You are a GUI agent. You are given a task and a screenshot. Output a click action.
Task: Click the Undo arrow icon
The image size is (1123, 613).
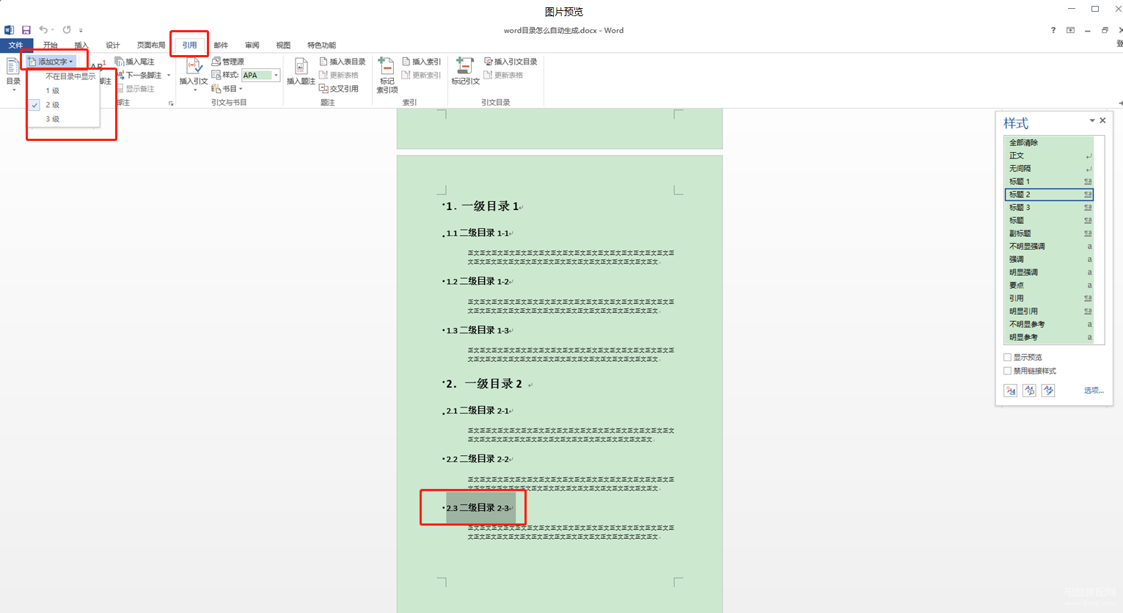pyautogui.click(x=43, y=30)
